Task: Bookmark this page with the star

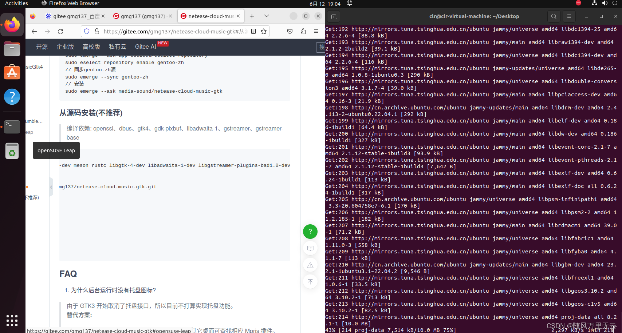Action: coord(264,32)
